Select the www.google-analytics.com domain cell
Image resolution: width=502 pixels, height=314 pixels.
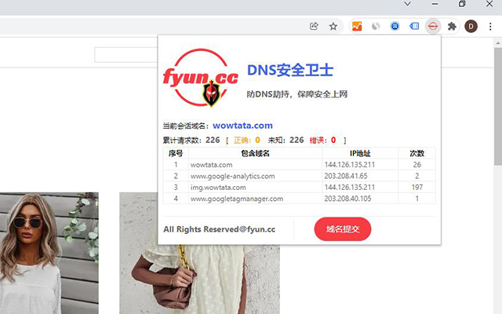point(232,176)
